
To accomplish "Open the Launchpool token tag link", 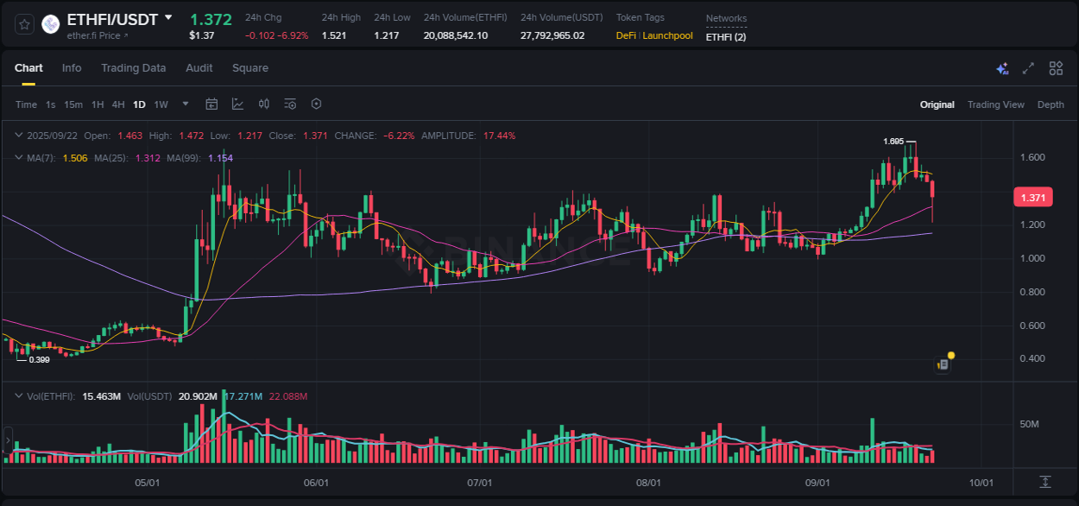I will pos(667,36).
